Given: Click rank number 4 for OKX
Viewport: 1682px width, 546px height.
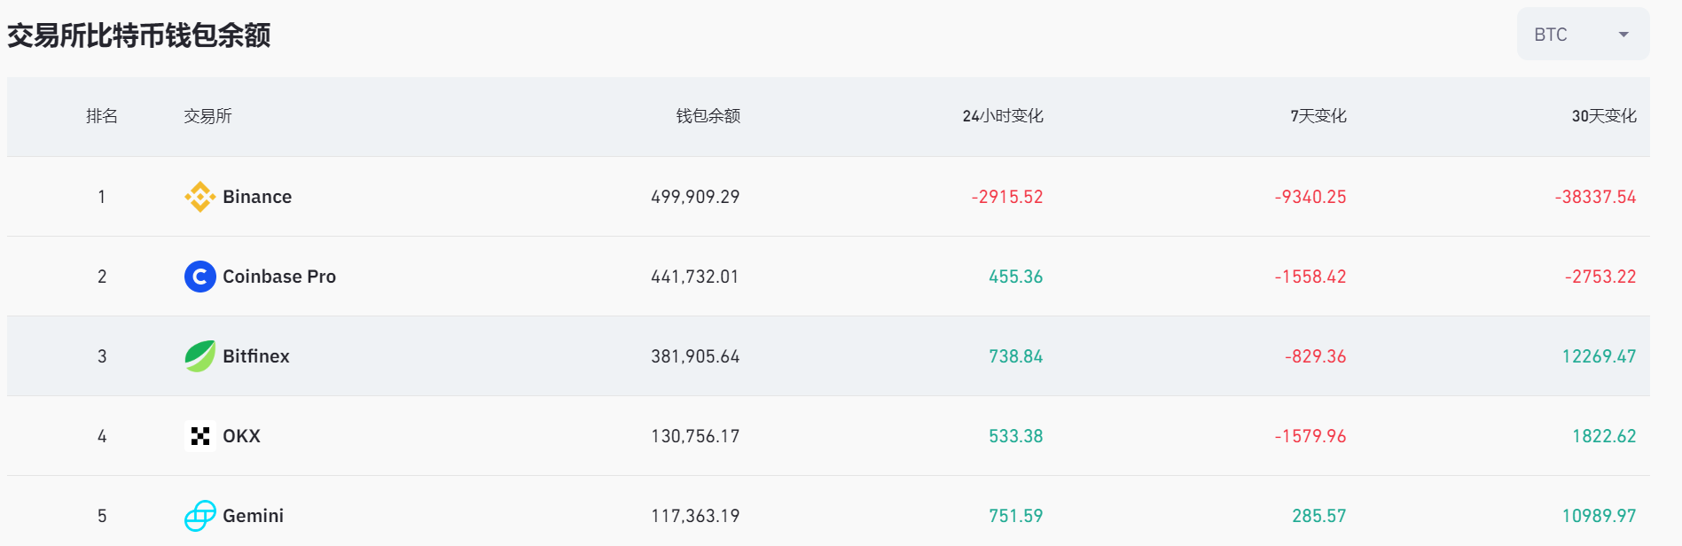Looking at the screenshot, I should coord(102,436).
